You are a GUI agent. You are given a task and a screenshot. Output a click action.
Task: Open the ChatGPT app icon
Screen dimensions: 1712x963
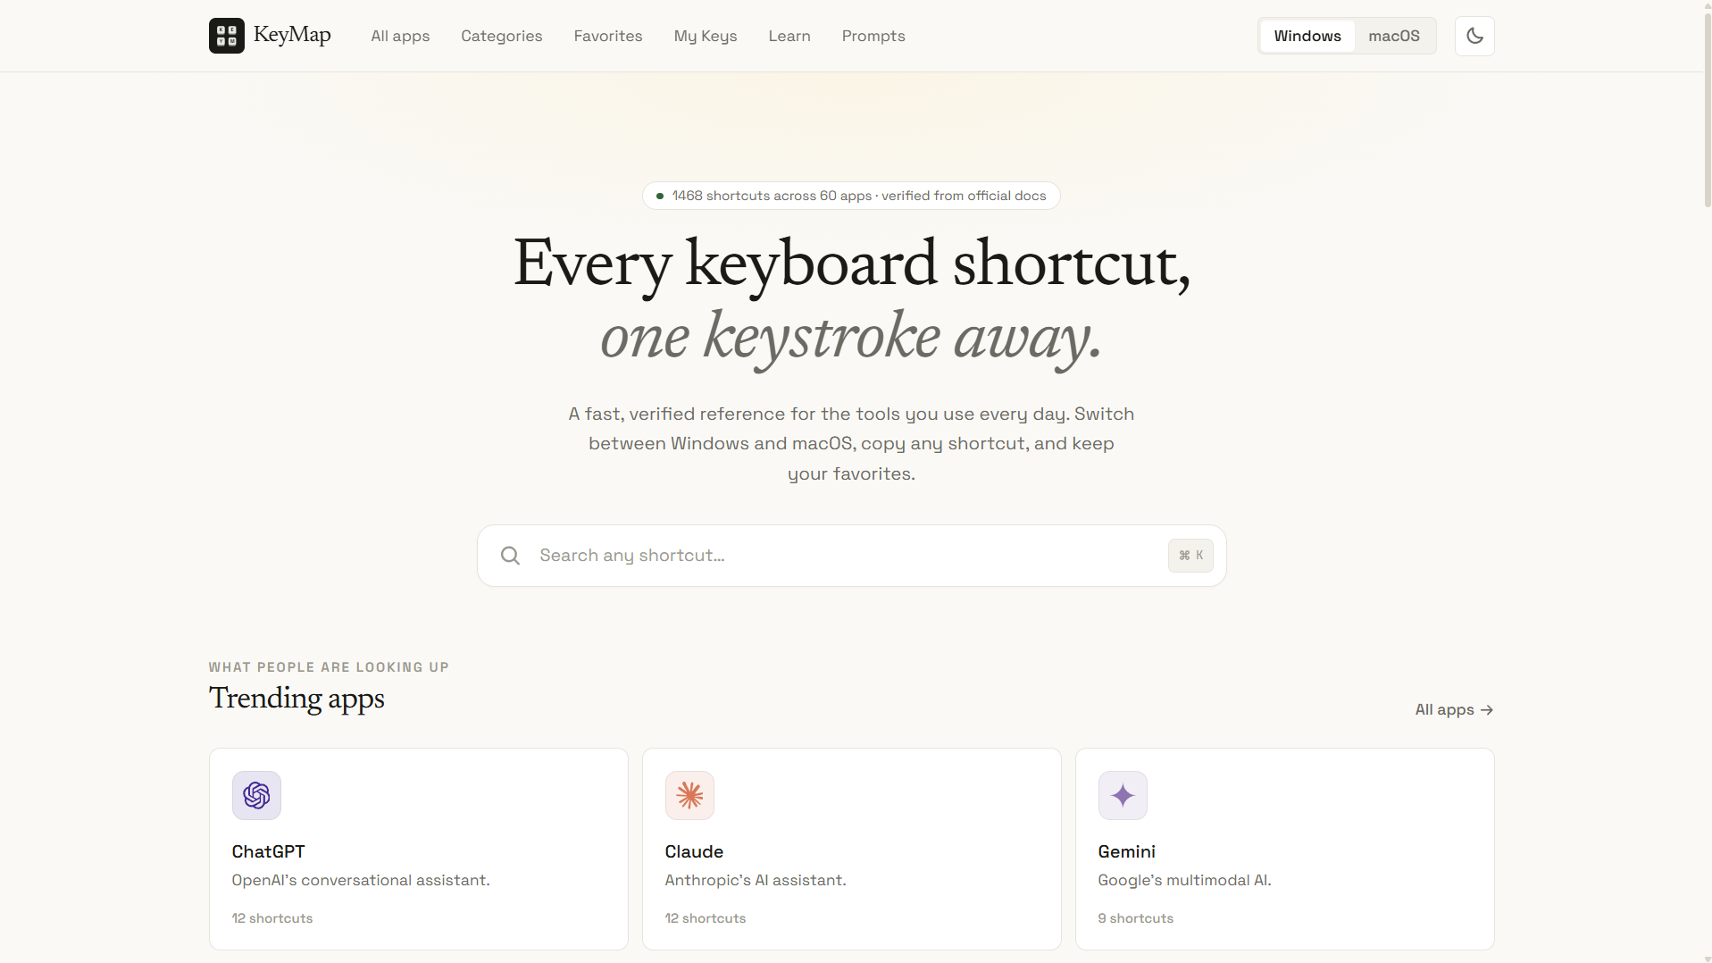tap(256, 795)
